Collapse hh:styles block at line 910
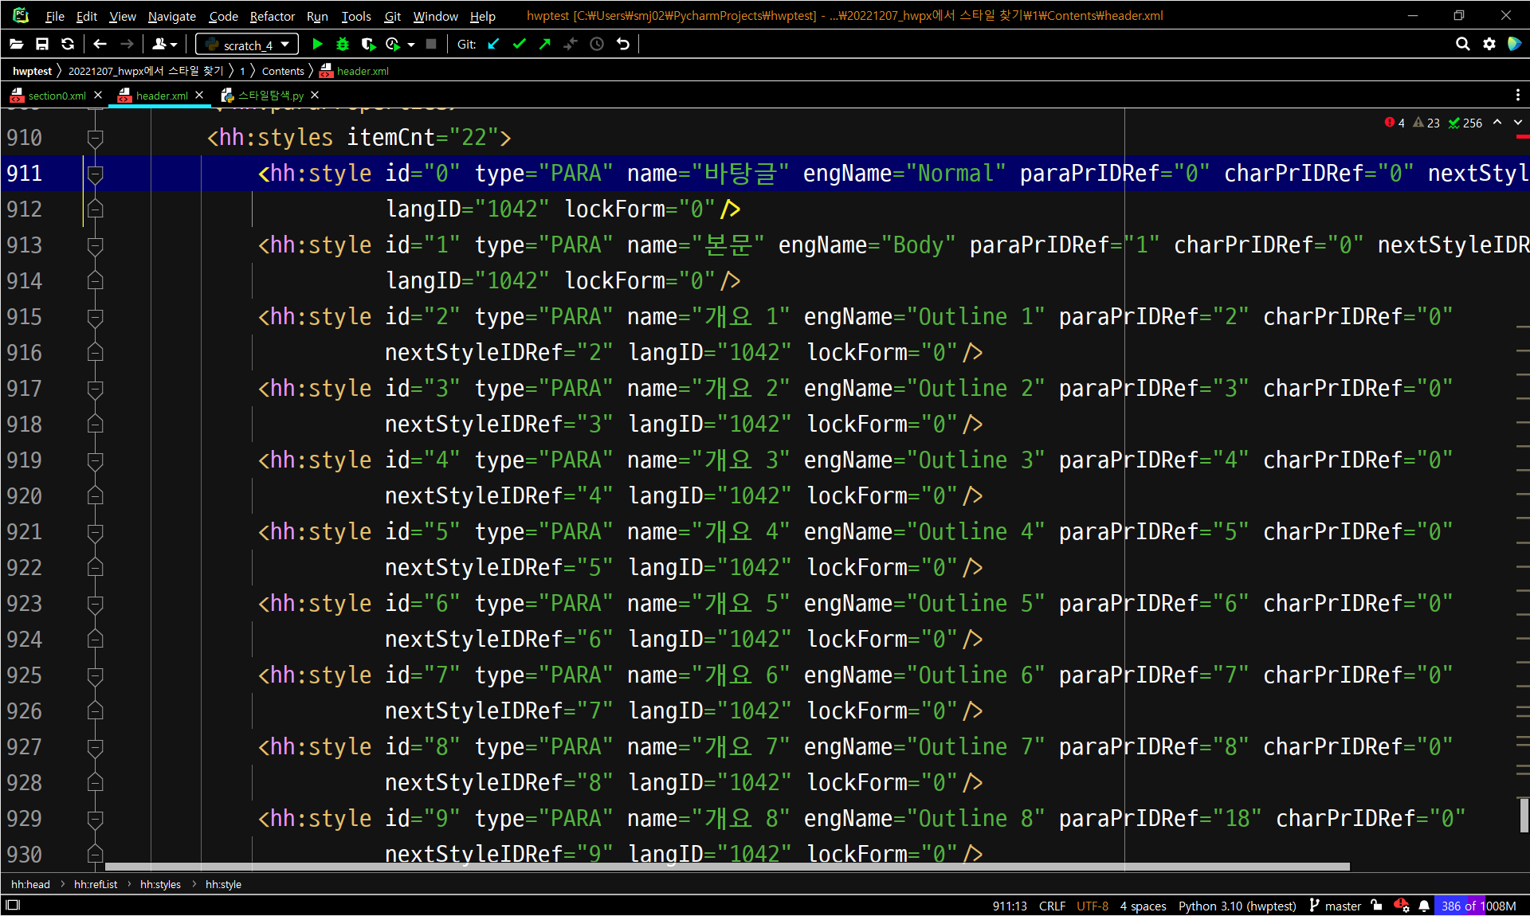 95,138
